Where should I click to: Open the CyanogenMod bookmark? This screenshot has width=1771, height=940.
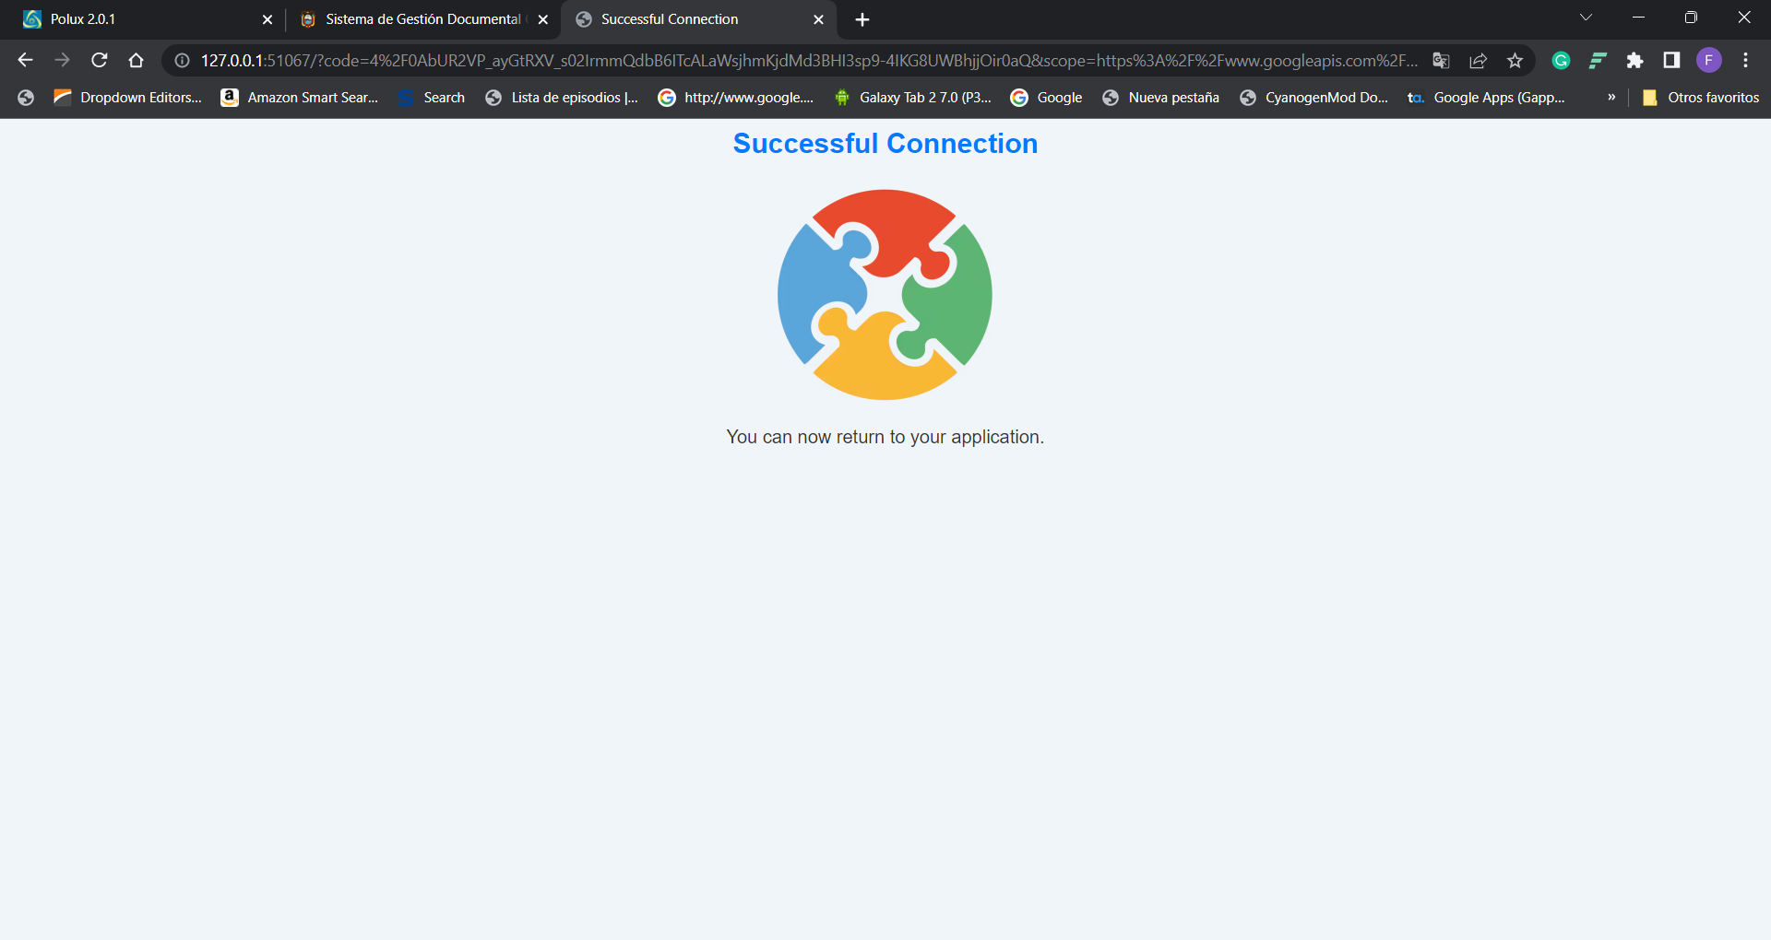pos(1313,98)
